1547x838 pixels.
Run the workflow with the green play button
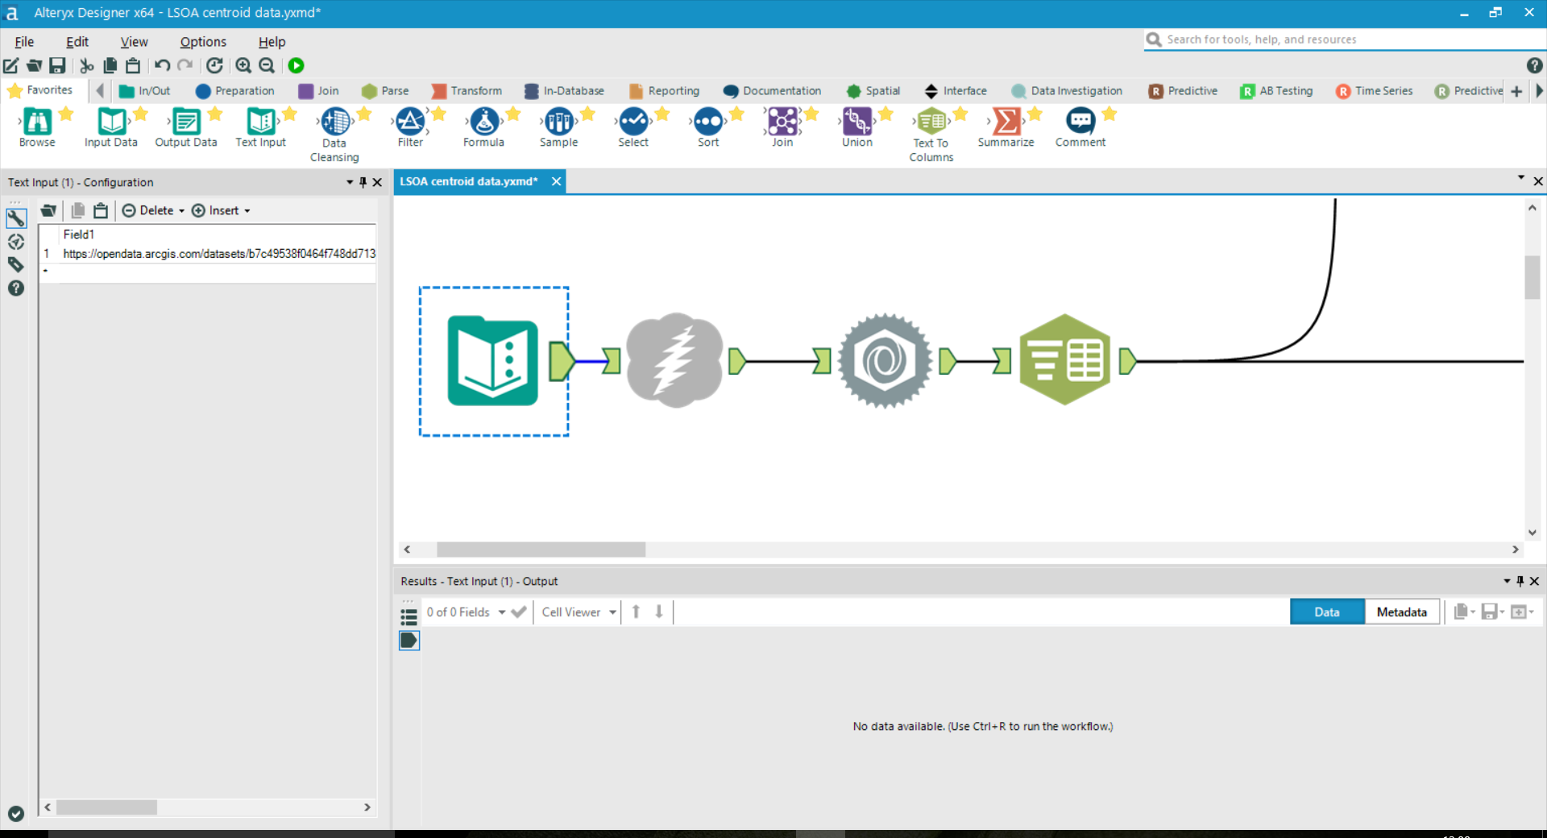point(296,65)
